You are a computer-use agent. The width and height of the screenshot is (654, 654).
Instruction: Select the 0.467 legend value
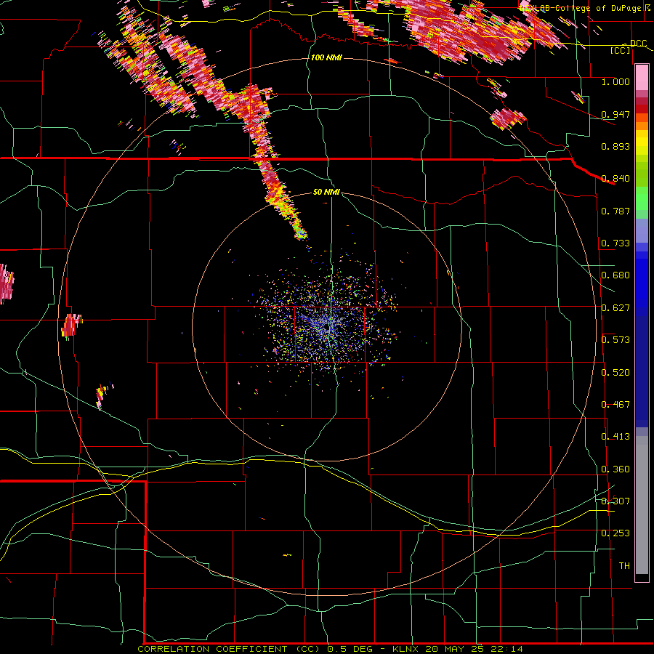pos(615,405)
